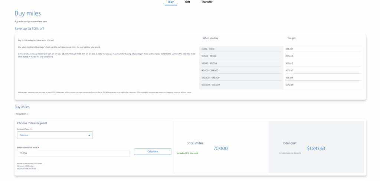Viewport: 380px width, 181px height.
Task: Open the Transfer tab
Action: point(207,2)
